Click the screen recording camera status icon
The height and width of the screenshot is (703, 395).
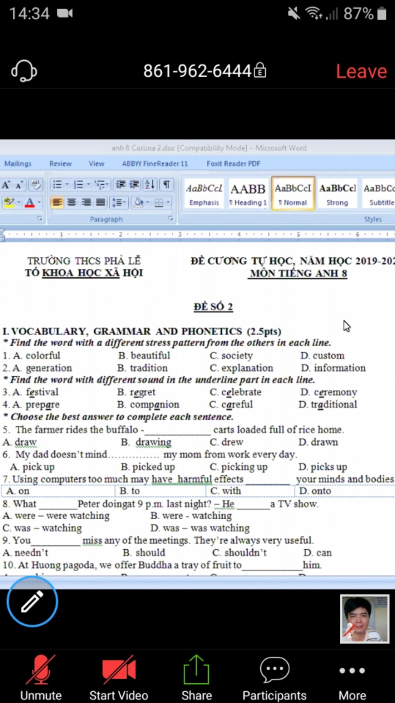[65, 14]
